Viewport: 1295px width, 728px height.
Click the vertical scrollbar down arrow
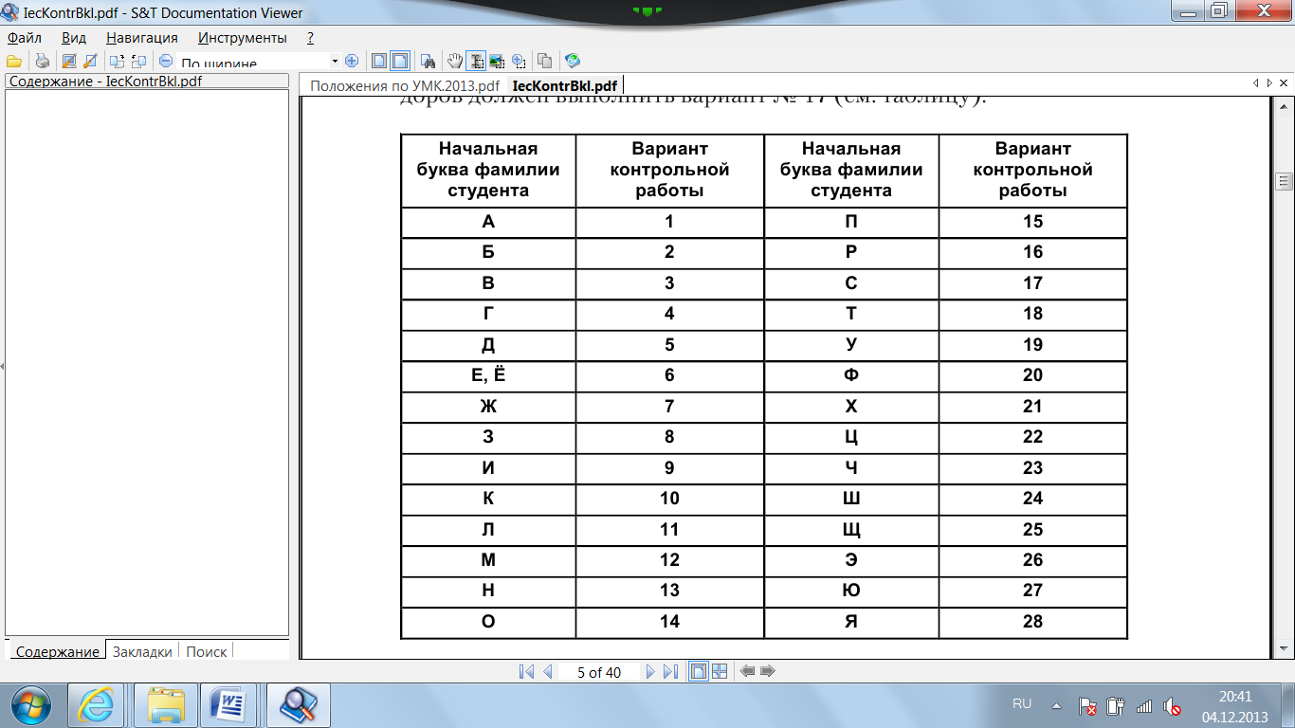[1284, 649]
